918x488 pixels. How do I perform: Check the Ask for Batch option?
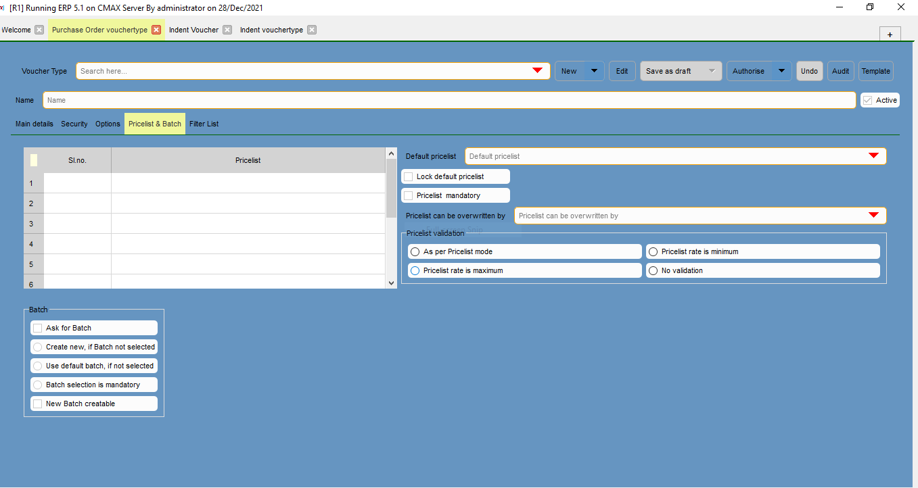tap(37, 328)
